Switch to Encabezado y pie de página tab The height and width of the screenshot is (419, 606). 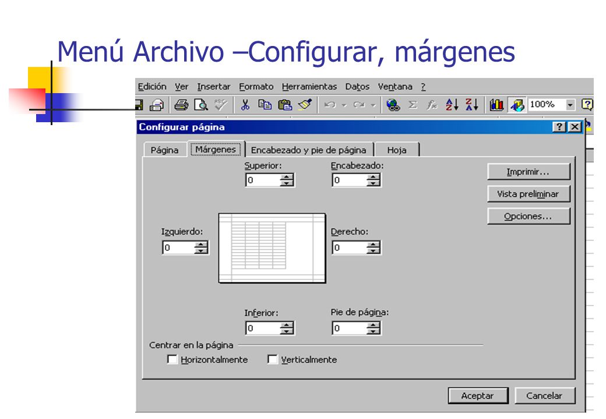pos(308,150)
